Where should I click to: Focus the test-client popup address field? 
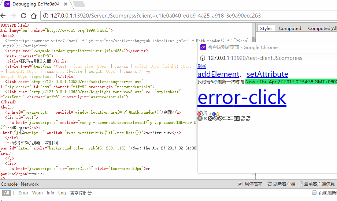(x=255, y=58)
